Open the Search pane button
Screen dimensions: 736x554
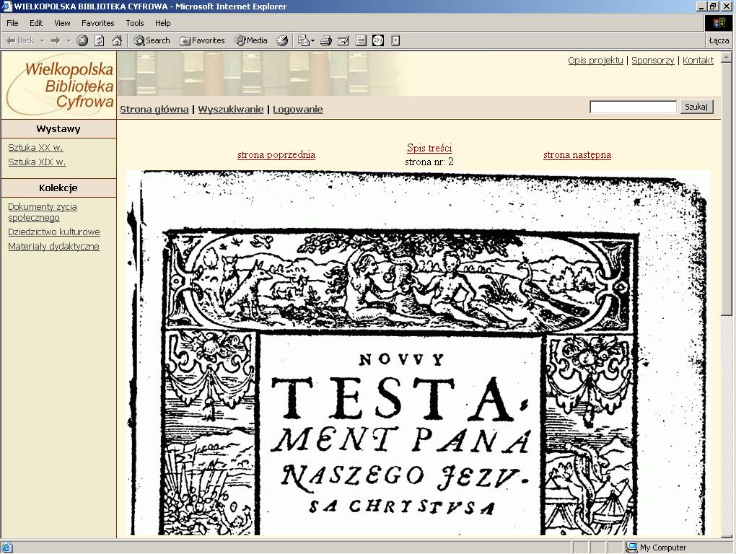point(152,41)
